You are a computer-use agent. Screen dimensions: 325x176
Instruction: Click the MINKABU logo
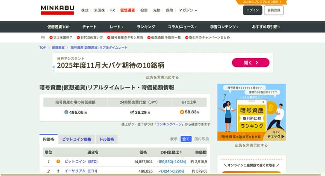point(57,10)
